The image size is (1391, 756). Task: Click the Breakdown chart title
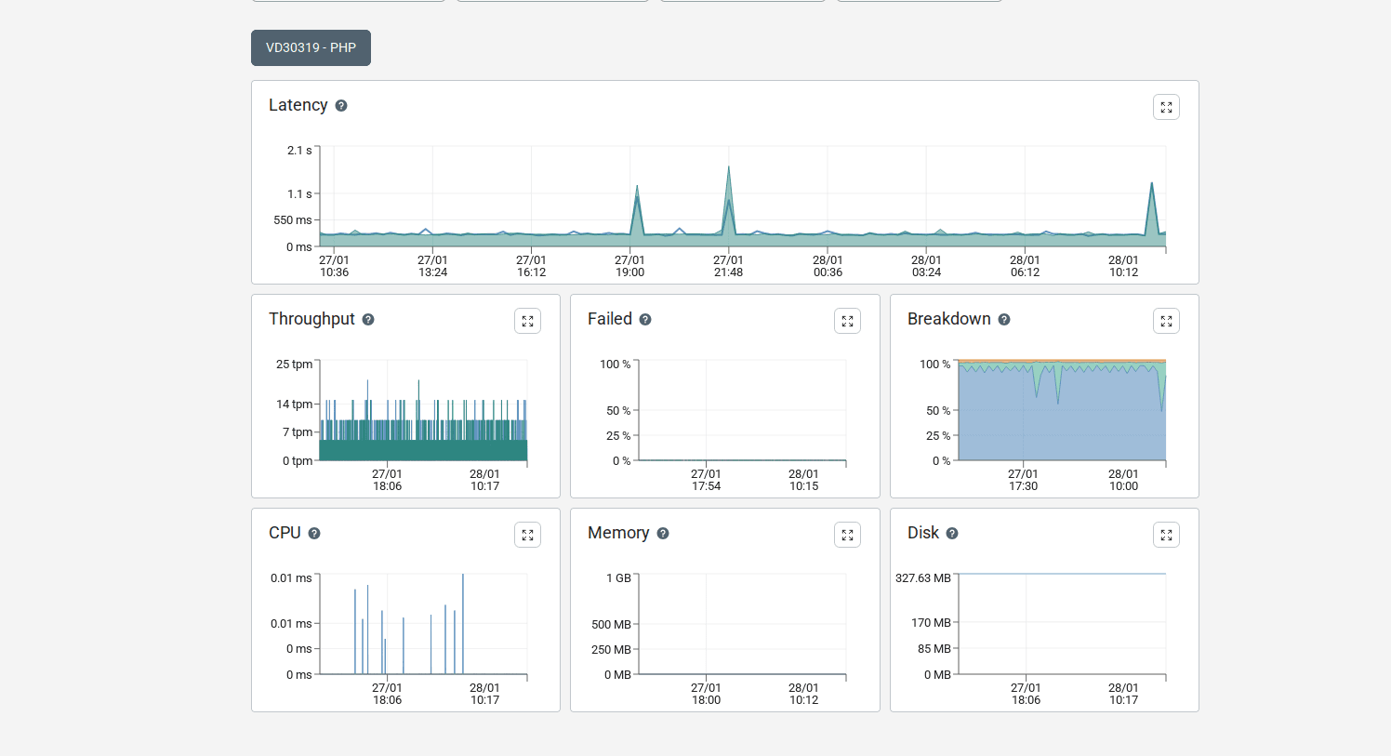tap(949, 319)
